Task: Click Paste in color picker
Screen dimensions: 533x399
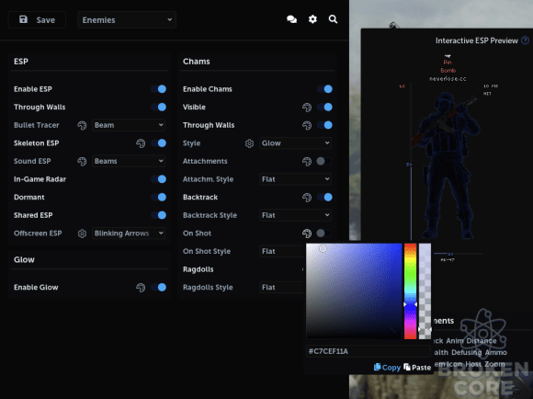Action: [417, 368]
